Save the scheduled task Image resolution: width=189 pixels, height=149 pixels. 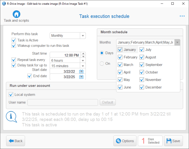point(173,141)
